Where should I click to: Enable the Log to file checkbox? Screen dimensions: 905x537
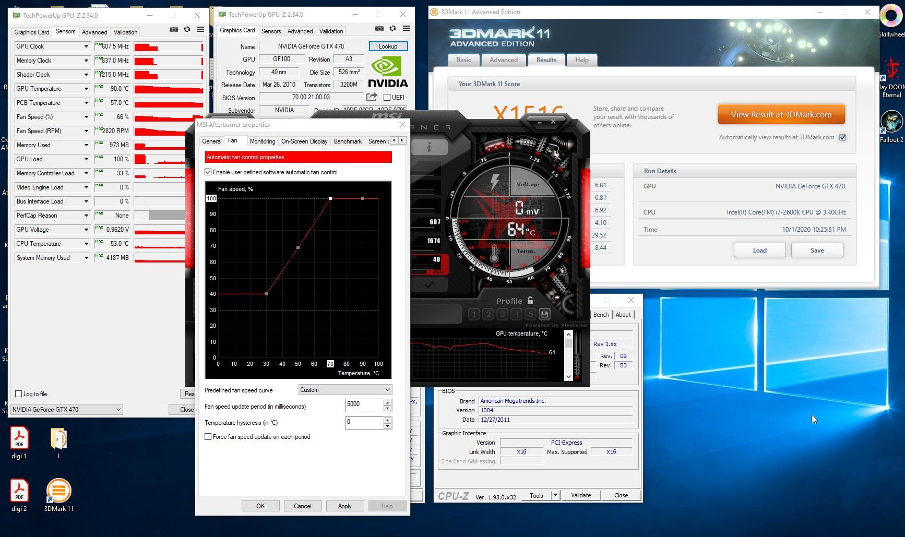[19, 394]
